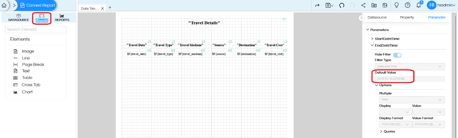
Task: Switch to the CANVAS tab
Action: (x=42, y=18)
